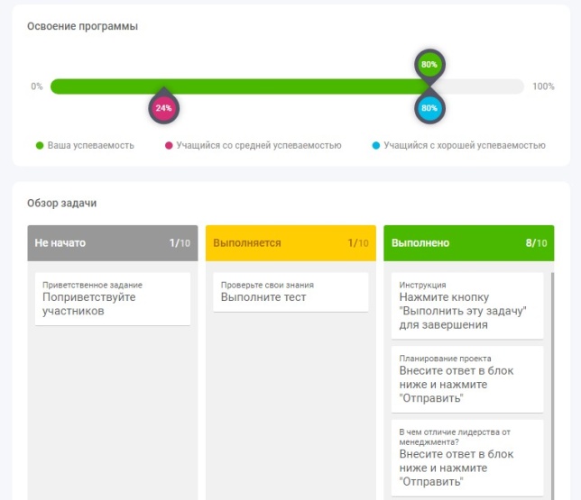581x500 pixels.
Task: Click the pink dot for average student legend
Action: point(169,145)
